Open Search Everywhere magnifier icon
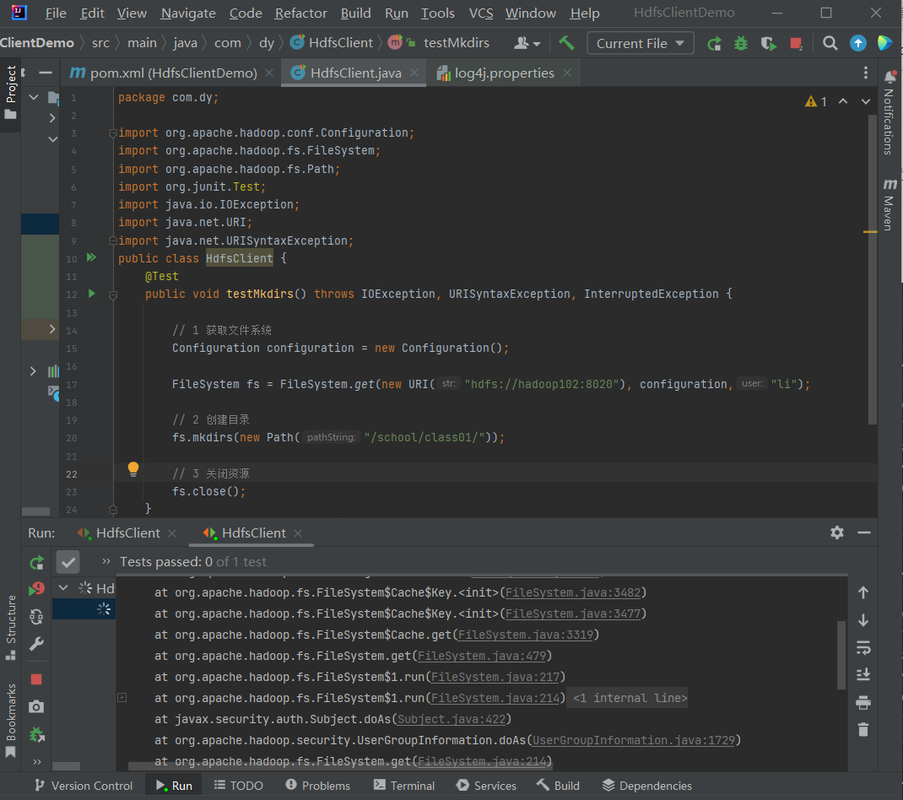The width and height of the screenshot is (903, 800). (x=830, y=43)
